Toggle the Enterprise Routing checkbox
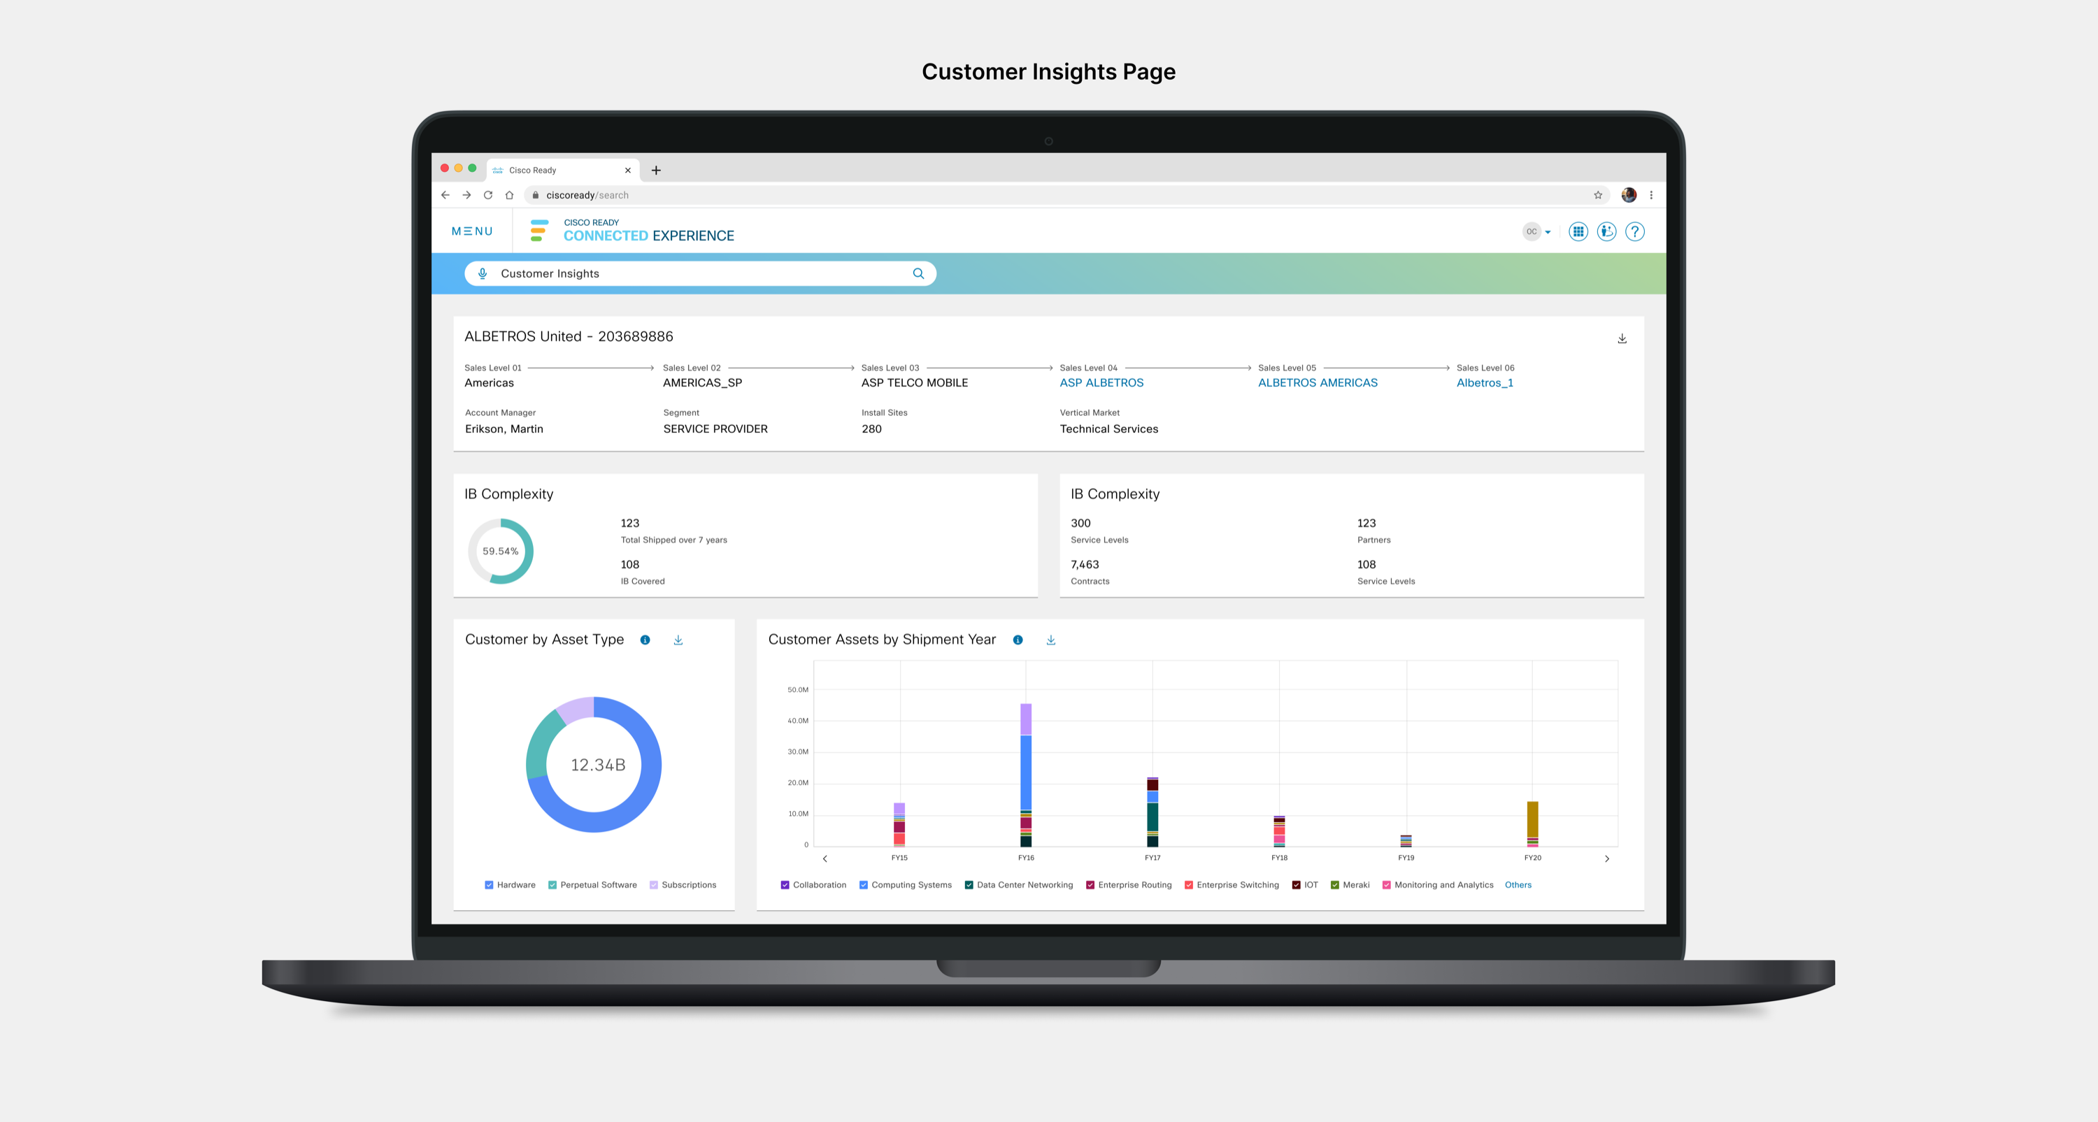 (1090, 885)
